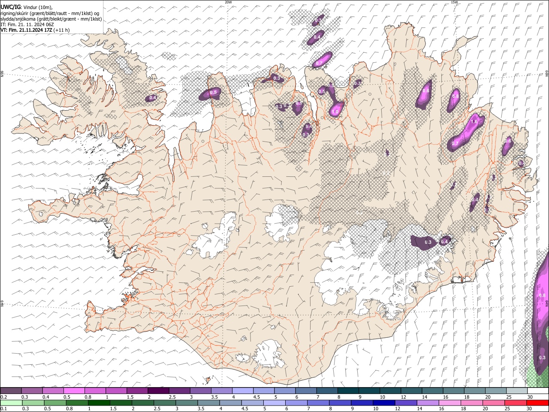Pick the snow legend swatch labelled 25
Viewport: 549px width, 412px height.
[x=517, y=391]
